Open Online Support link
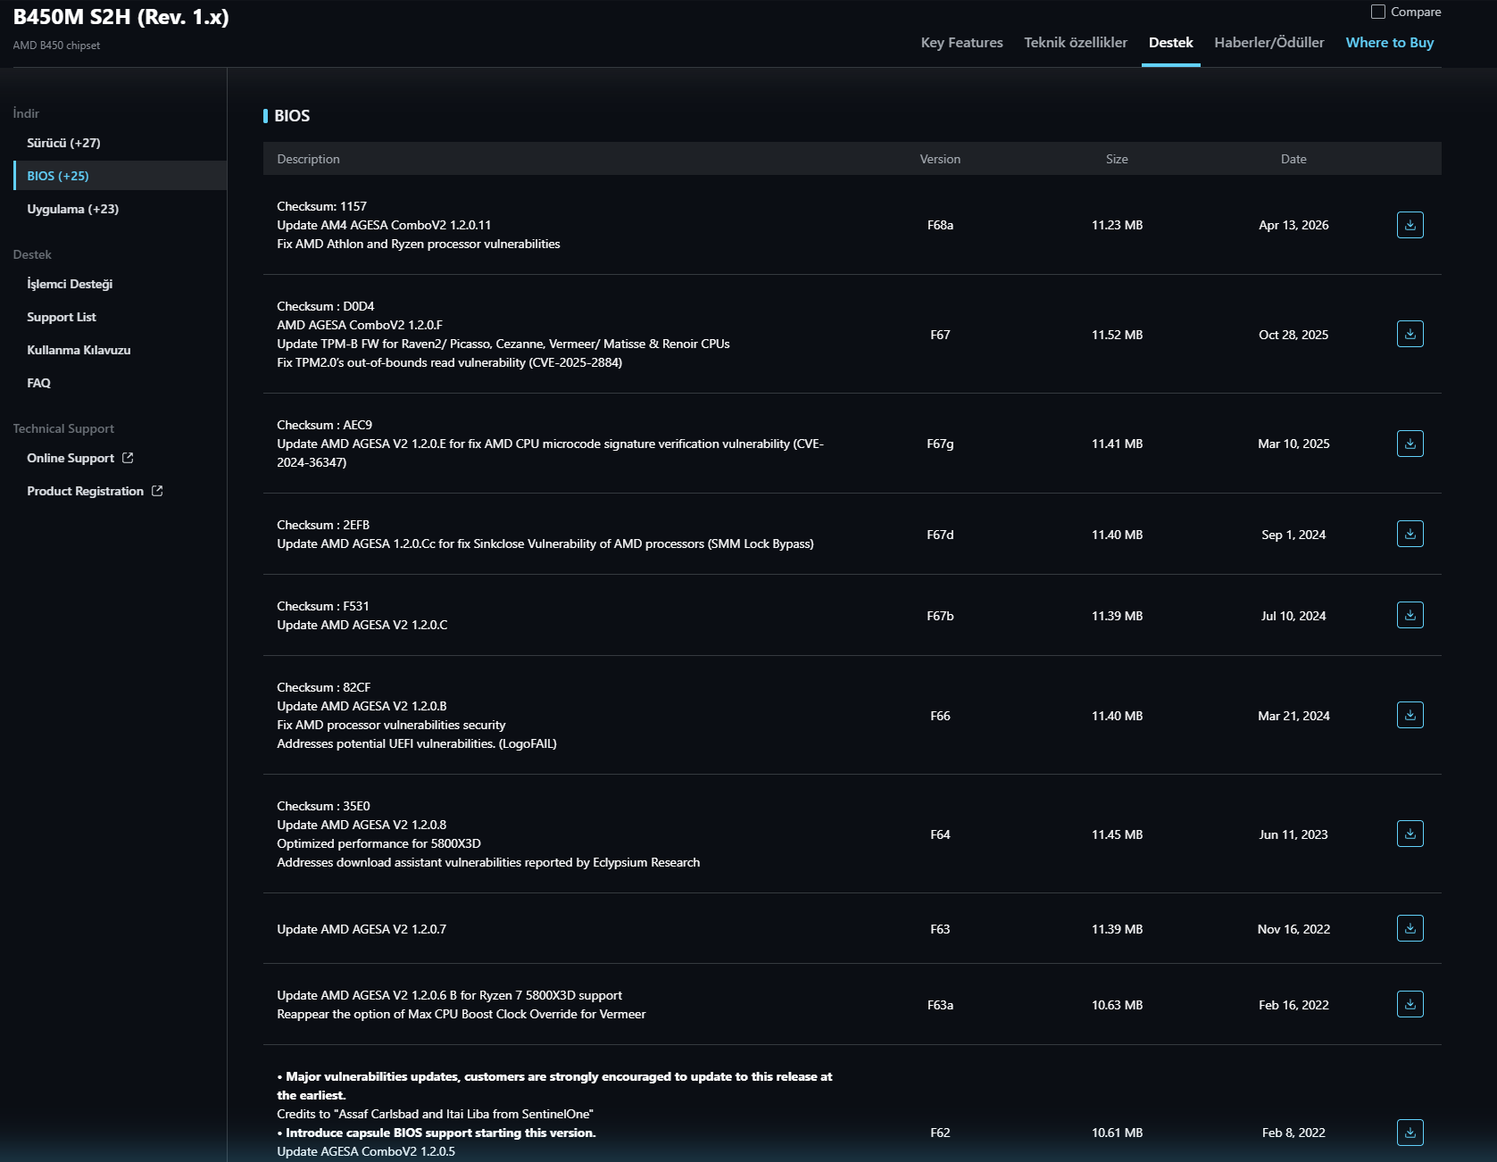Image resolution: width=1497 pixels, height=1162 pixels. [x=71, y=458]
